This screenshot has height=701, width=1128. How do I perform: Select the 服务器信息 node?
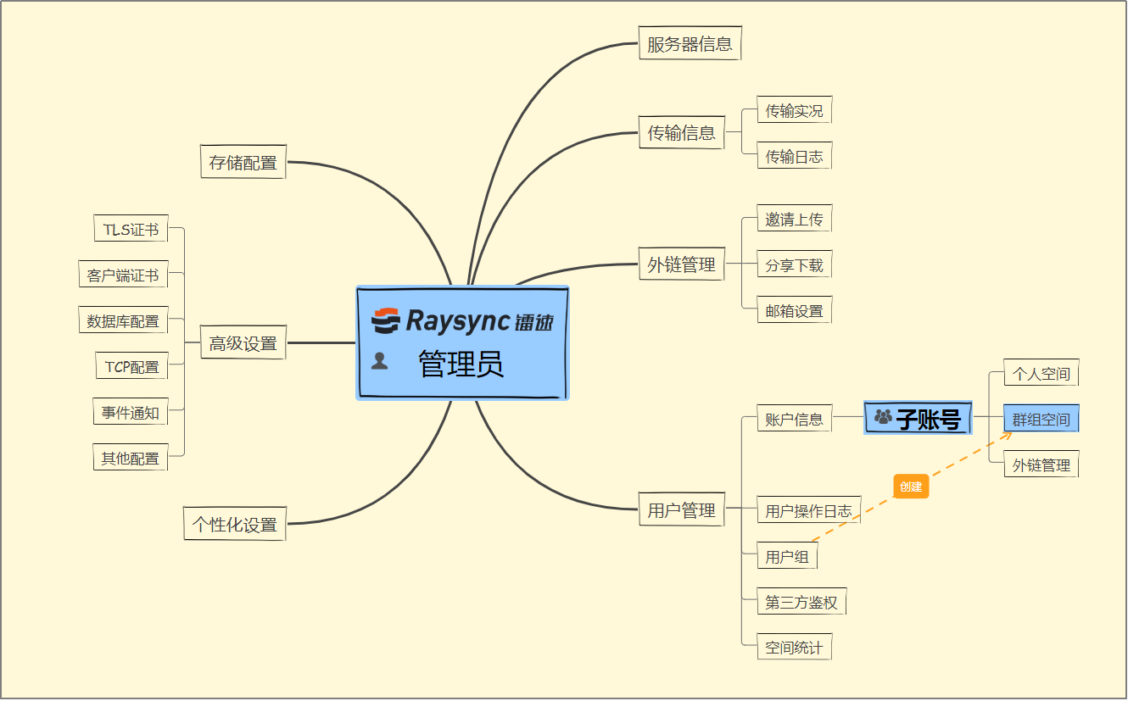690,43
